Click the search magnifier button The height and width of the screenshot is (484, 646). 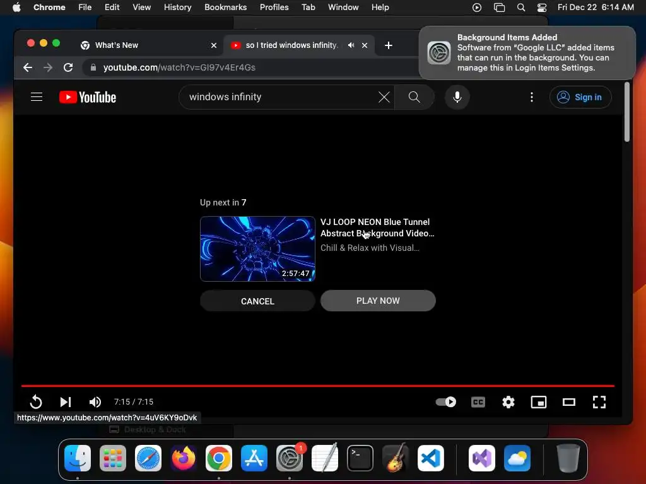(414, 97)
